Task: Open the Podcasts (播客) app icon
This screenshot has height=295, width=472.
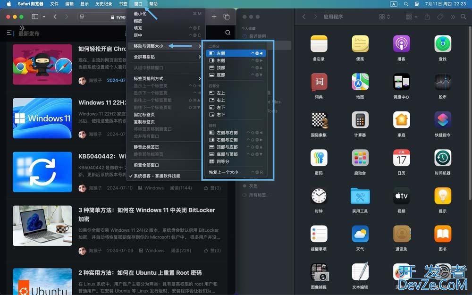Action: coord(401,44)
